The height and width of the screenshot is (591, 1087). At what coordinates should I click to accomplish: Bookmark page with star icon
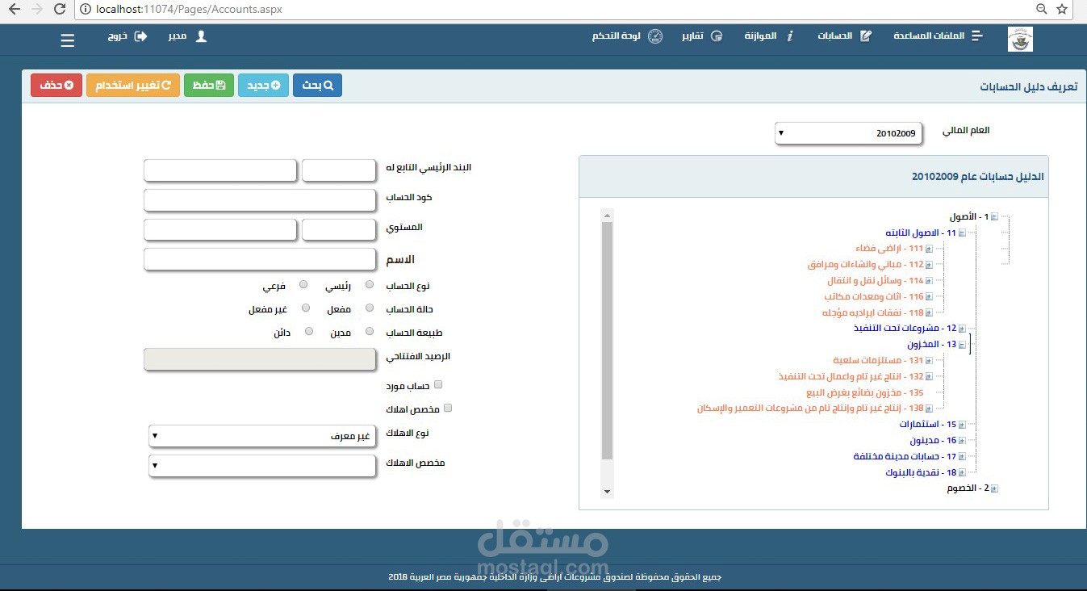1062,10
